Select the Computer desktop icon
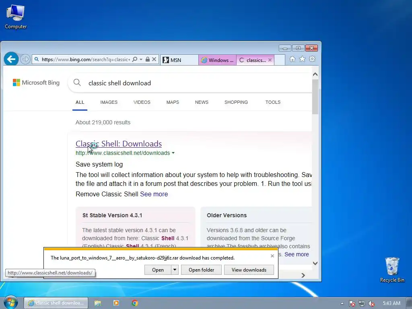The width and height of the screenshot is (412, 309). pyautogui.click(x=16, y=17)
